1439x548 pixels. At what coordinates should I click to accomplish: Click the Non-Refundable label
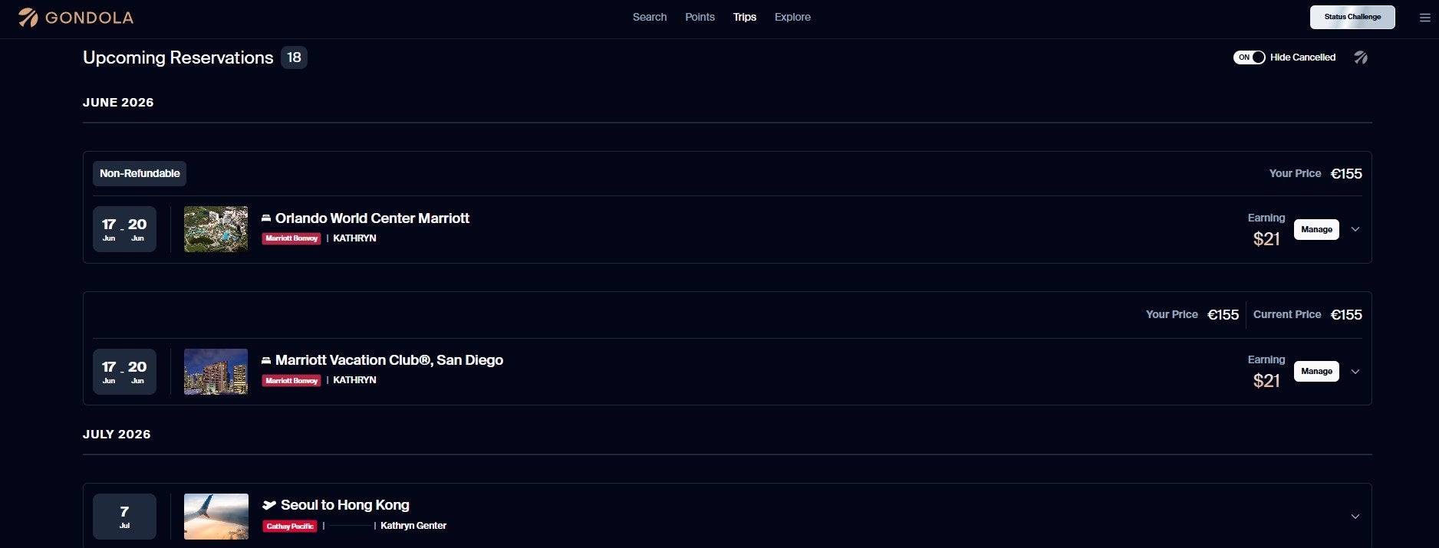point(140,173)
